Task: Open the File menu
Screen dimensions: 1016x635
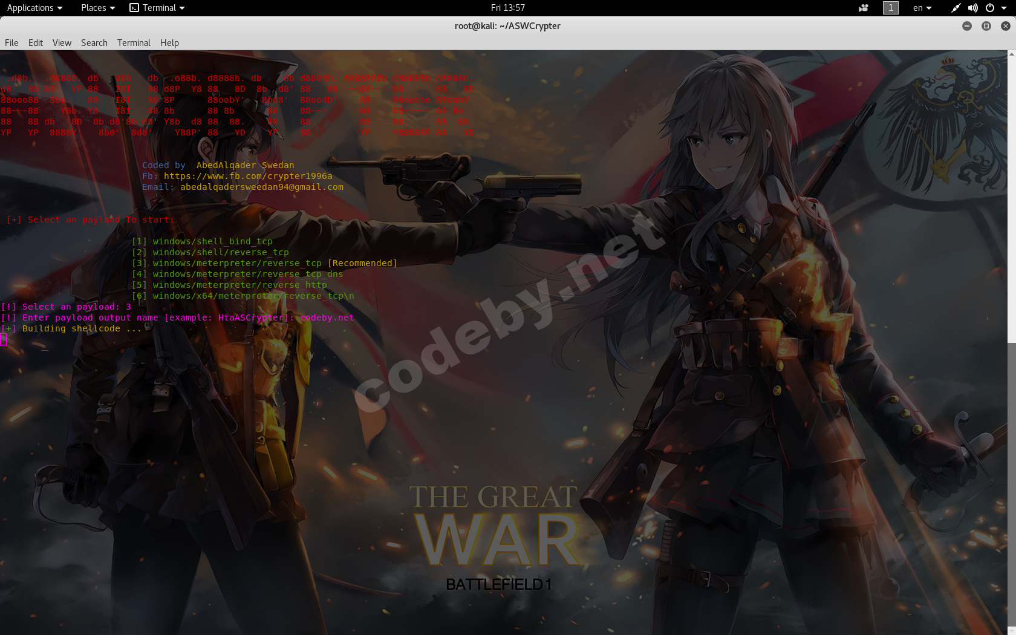Action: [11, 43]
